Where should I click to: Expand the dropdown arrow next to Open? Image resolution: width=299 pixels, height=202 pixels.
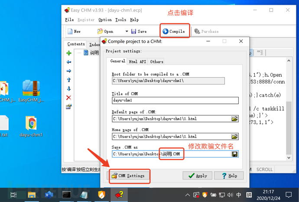point(127,32)
